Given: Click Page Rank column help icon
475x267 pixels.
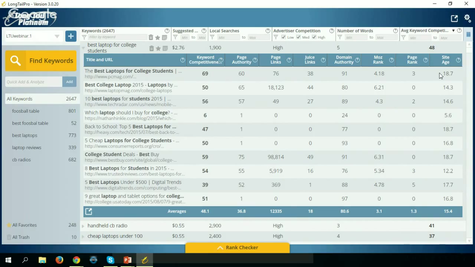Looking at the screenshot, I should 426,60.
